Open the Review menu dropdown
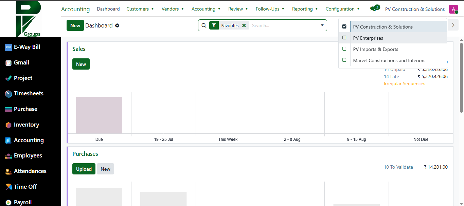 238,9
